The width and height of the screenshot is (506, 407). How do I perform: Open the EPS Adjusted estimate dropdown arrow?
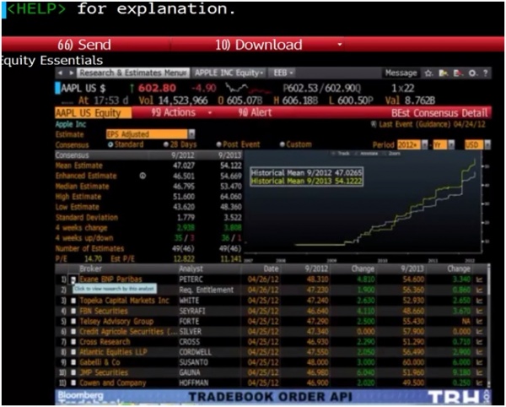[x=191, y=134]
